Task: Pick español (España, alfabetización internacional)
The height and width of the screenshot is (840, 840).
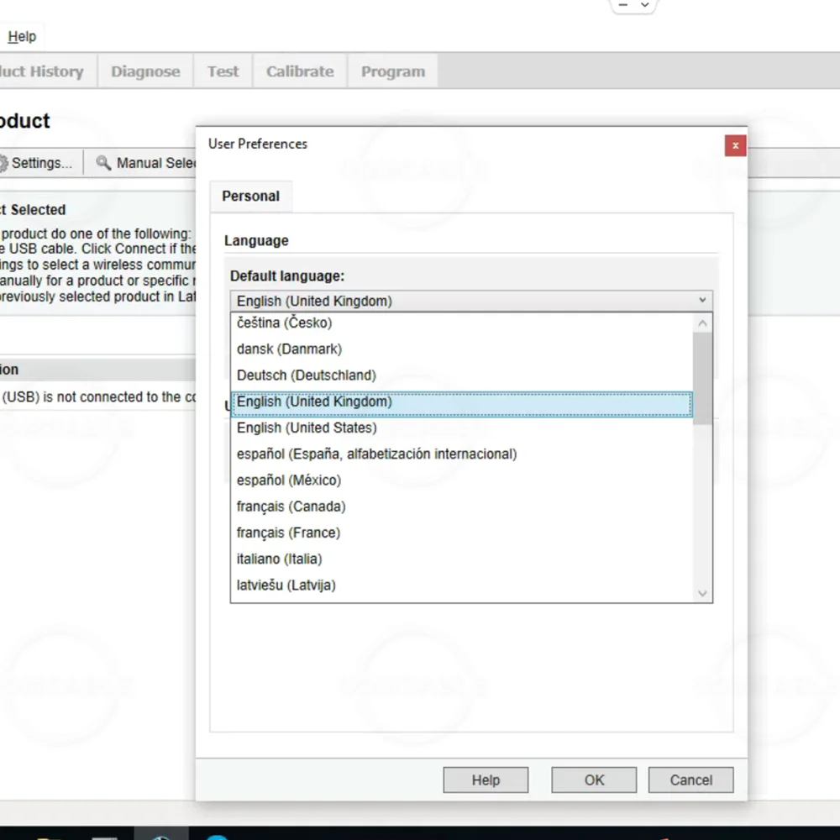Action: [461, 454]
